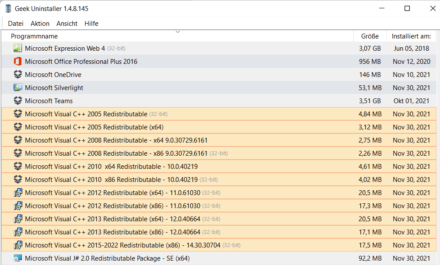Image resolution: width=440 pixels, height=265 pixels.
Task: Click icon of Visual C++ 2010 x86 Redistributable
Action: point(17,179)
